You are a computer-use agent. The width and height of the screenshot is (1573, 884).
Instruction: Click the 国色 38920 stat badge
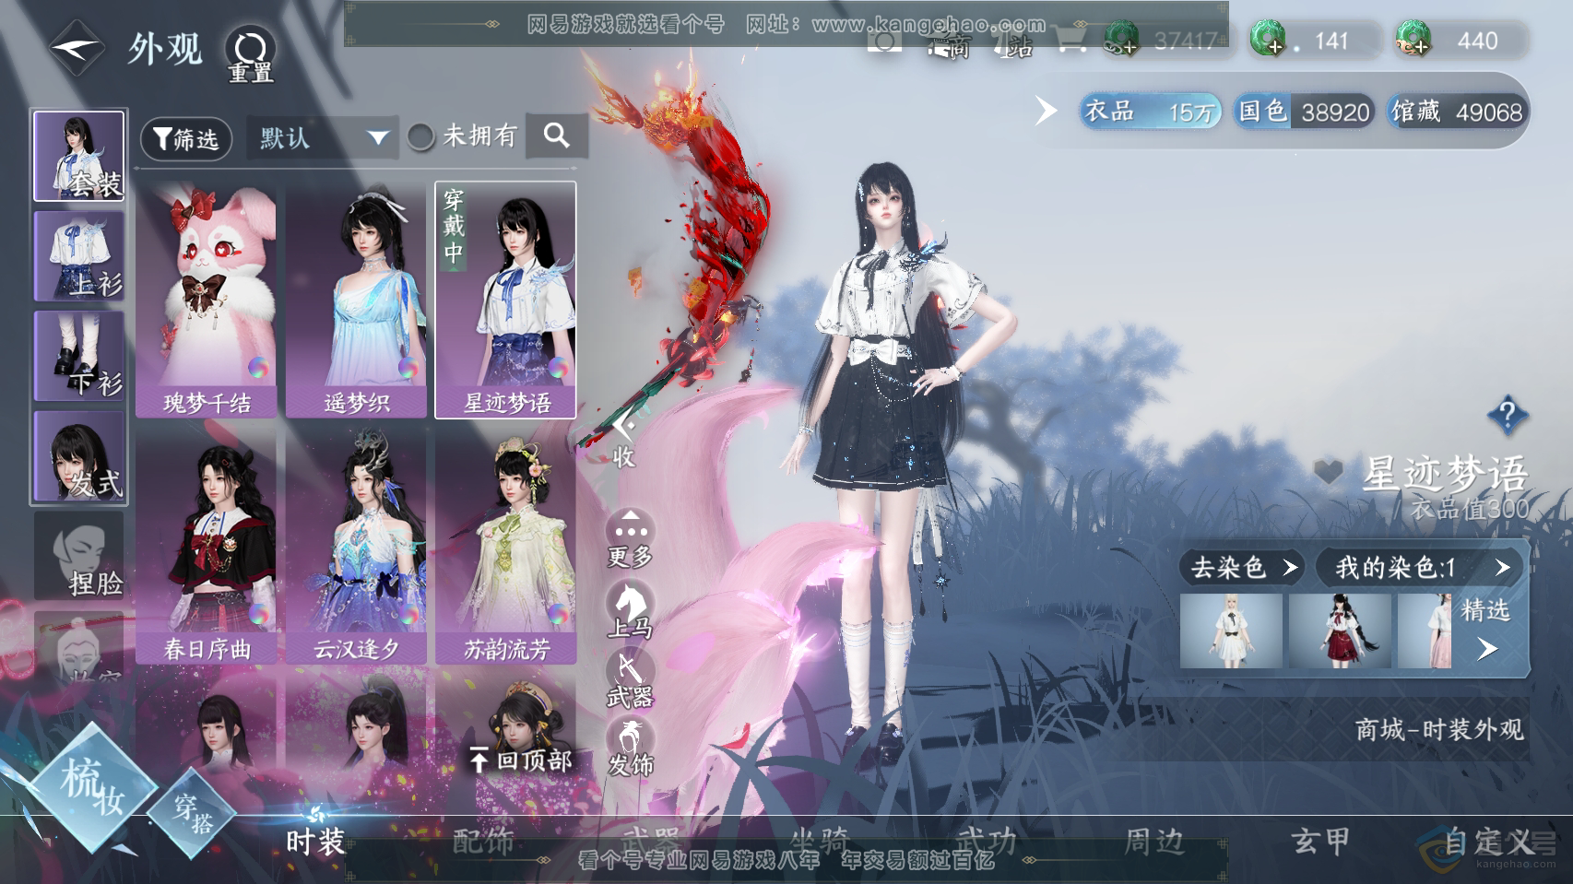coord(1304,112)
